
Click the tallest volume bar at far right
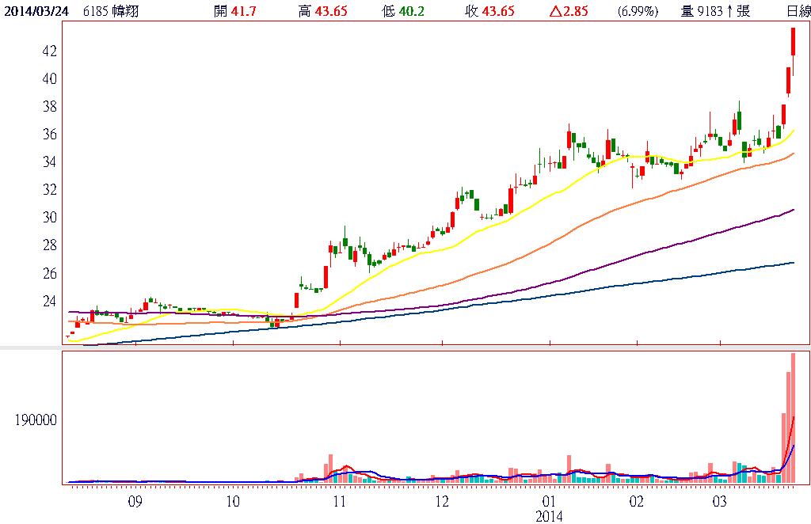tap(793, 418)
